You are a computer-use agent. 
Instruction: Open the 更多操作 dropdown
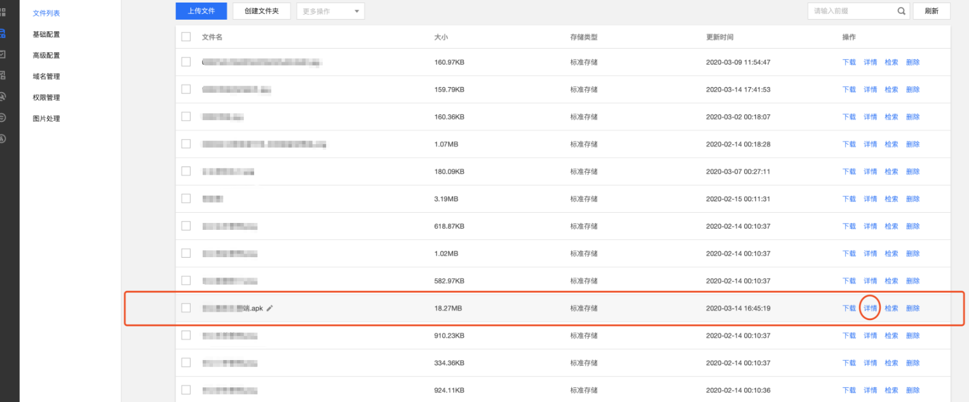[x=330, y=11]
